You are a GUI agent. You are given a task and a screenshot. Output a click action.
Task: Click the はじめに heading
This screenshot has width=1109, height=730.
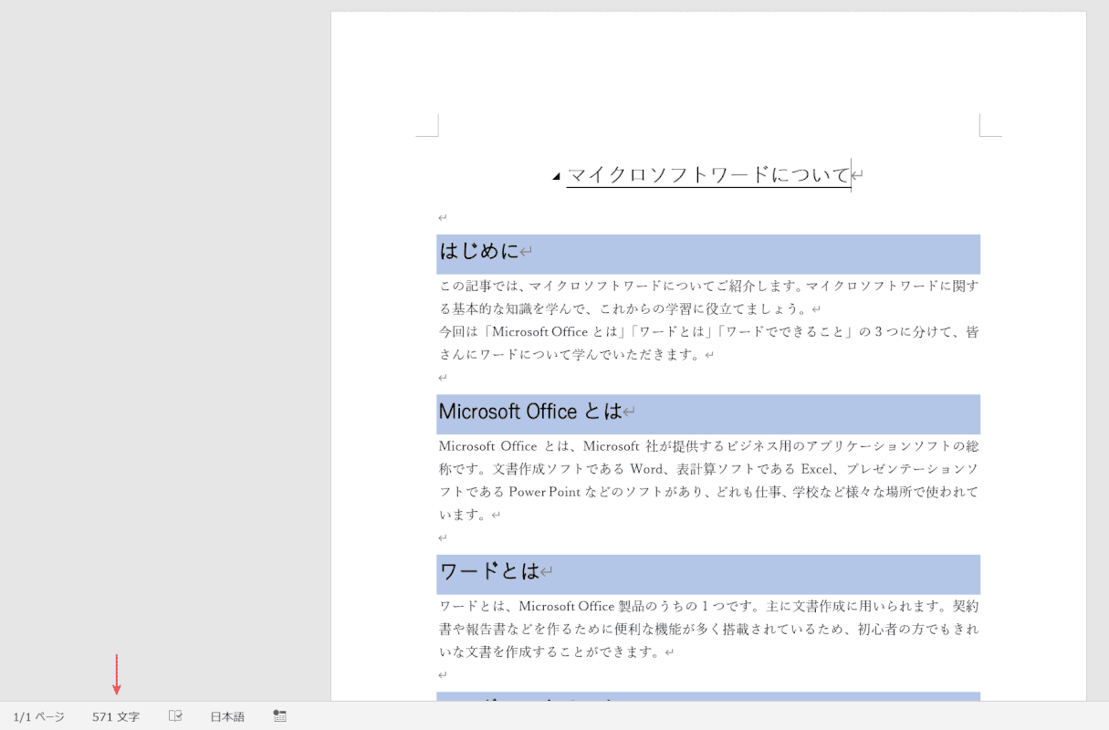click(479, 251)
